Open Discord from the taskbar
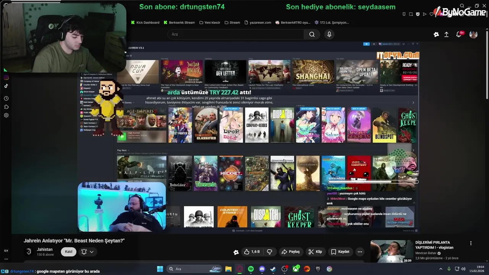489x275 pixels. point(262,269)
